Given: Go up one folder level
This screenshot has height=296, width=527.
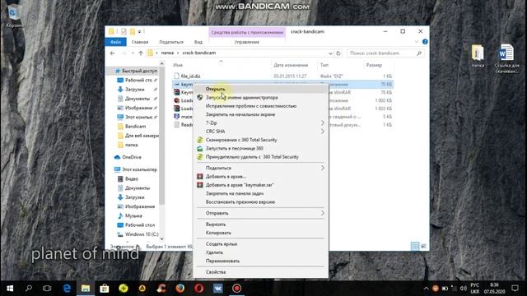Looking at the screenshot, I should 141,53.
